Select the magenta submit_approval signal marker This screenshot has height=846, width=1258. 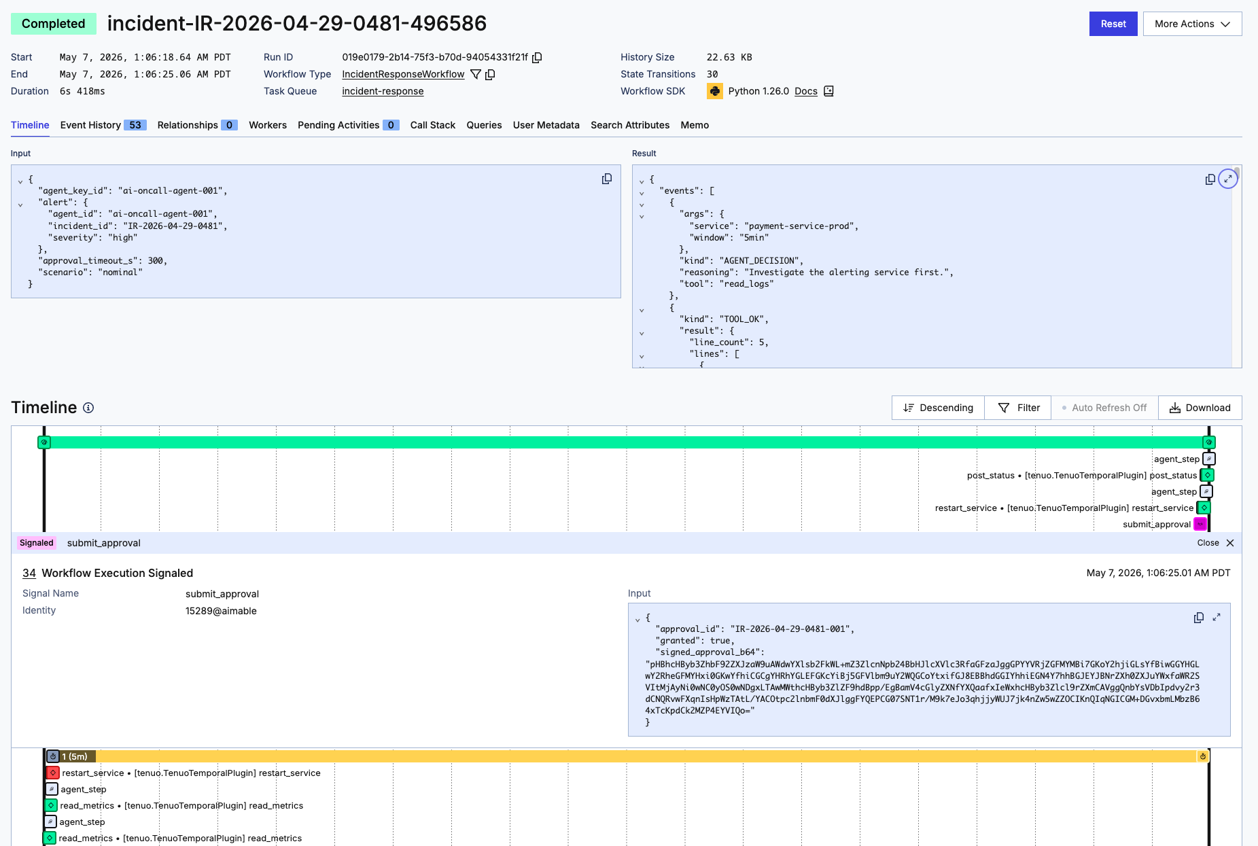1200,524
